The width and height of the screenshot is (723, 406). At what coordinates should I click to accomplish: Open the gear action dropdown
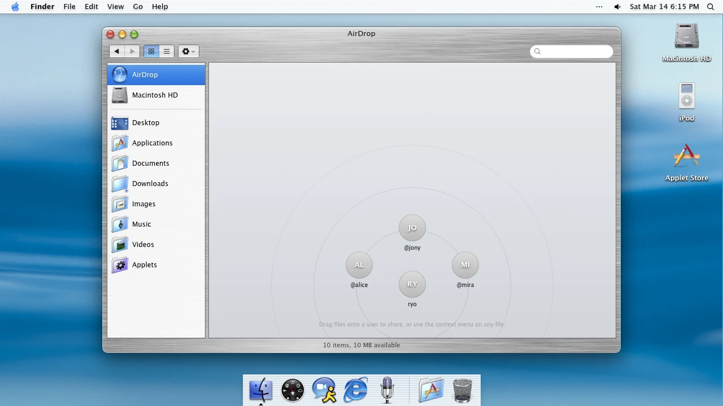click(x=188, y=51)
